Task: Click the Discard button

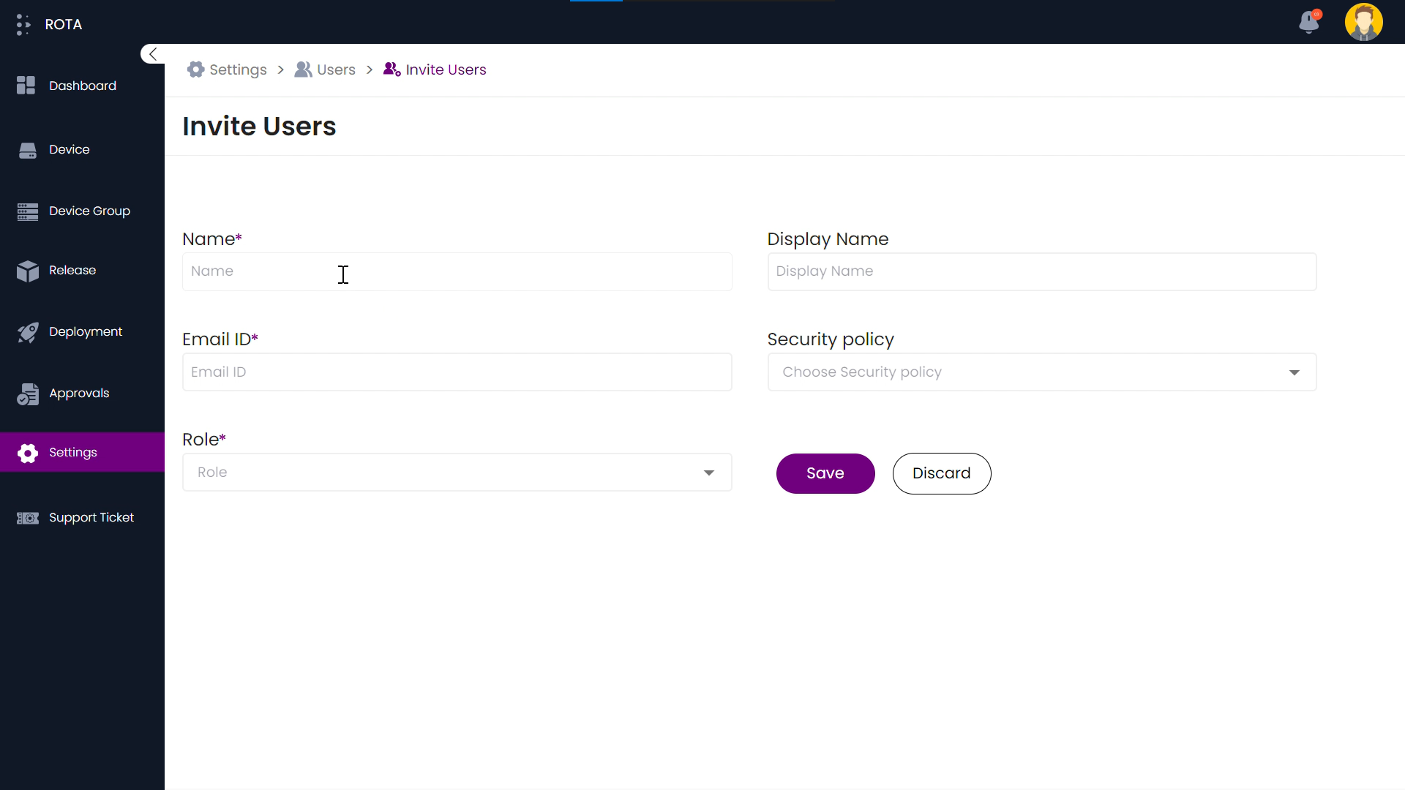Action: [x=942, y=473]
